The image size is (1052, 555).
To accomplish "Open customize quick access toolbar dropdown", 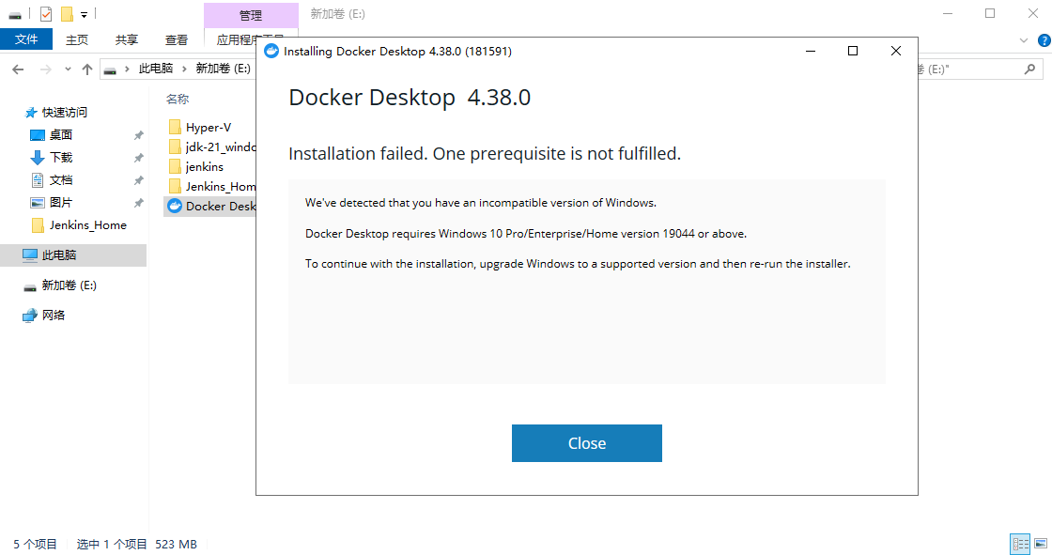I will [x=84, y=14].
